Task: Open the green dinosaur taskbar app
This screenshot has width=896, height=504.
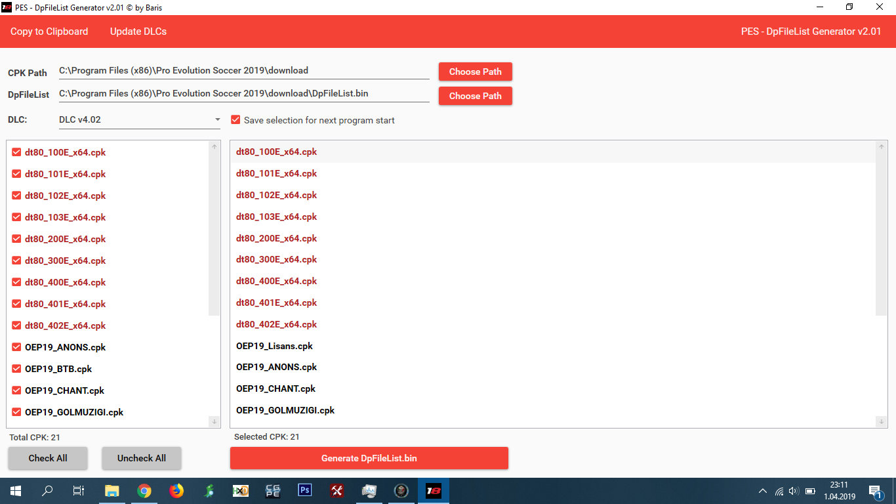Action: (x=209, y=490)
